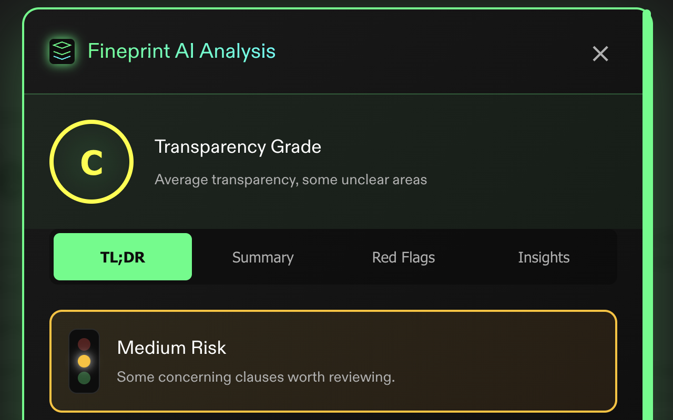This screenshot has width=673, height=420.
Task: Click the yellow Transparency Grade C badge
Action: [x=91, y=161]
